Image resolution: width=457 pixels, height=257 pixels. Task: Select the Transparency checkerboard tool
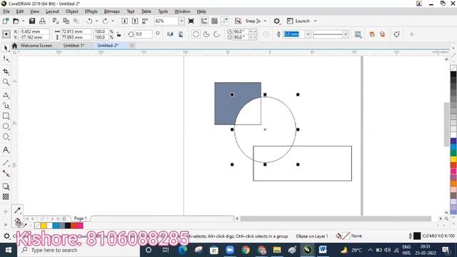(x=6, y=197)
